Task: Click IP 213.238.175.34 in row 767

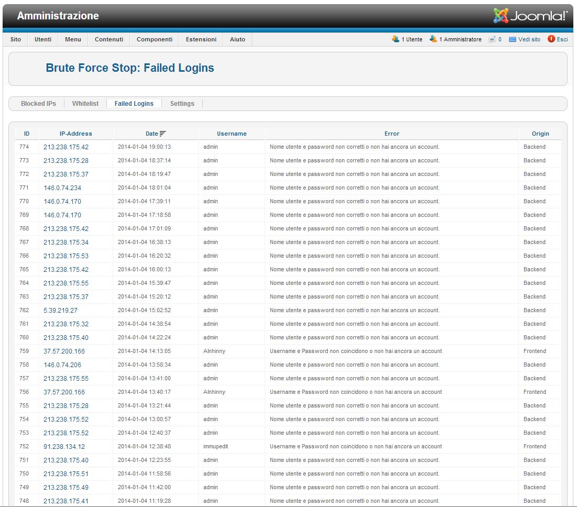Action: pyautogui.click(x=66, y=243)
